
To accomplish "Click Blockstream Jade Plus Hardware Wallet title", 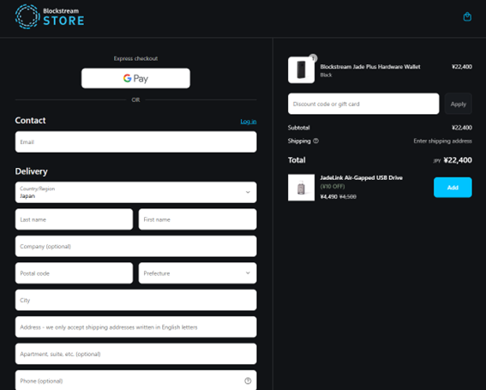I will tap(370, 67).
